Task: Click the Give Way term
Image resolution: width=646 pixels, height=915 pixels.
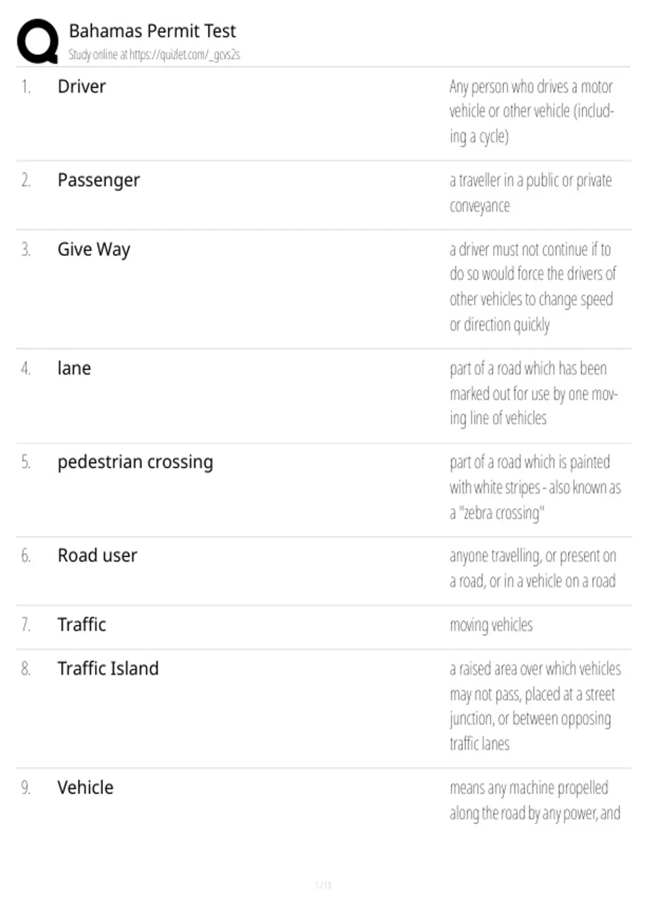Action: 94,250
